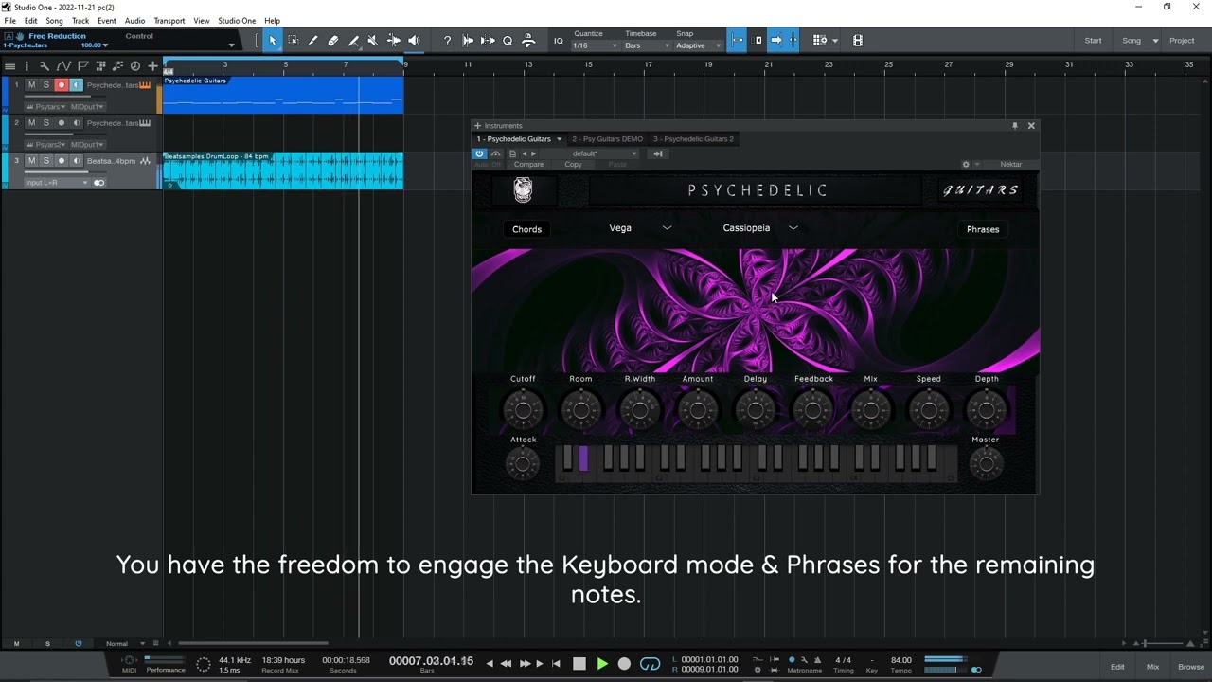This screenshot has width=1212, height=682.
Task: Switch to '2 - Psy Guitars DEMO' tab
Action: (607, 139)
